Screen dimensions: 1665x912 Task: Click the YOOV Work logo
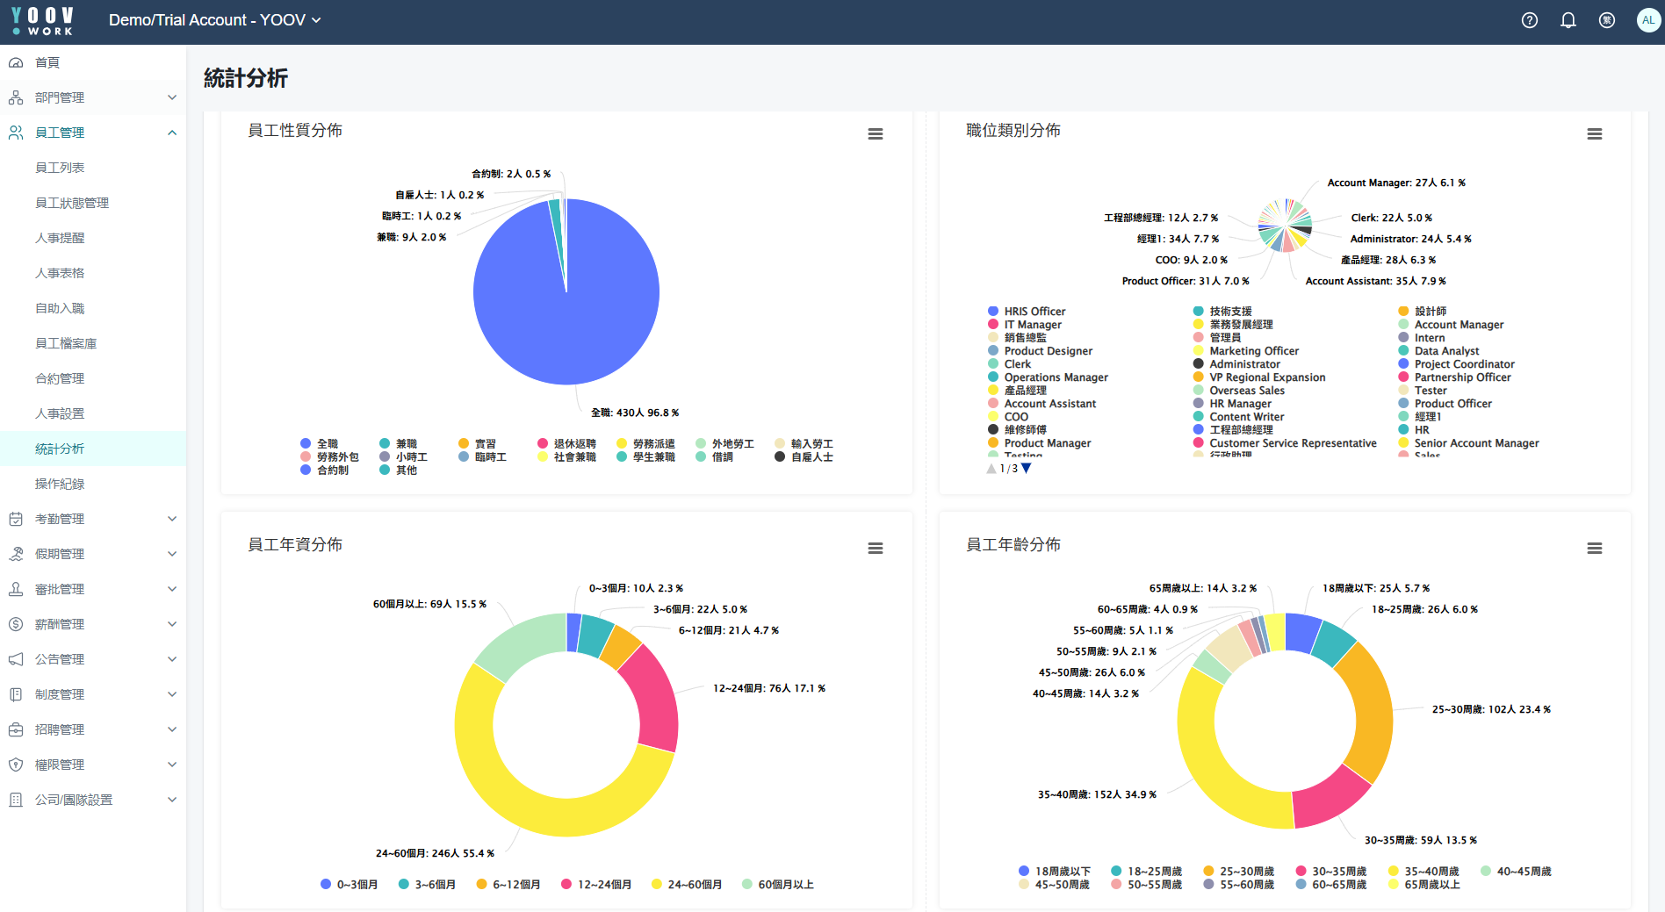pyautogui.click(x=42, y=21)
